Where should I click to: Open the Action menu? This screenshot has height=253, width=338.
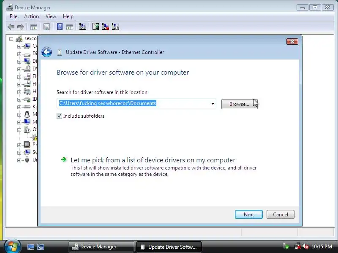(x=31, y=16)
